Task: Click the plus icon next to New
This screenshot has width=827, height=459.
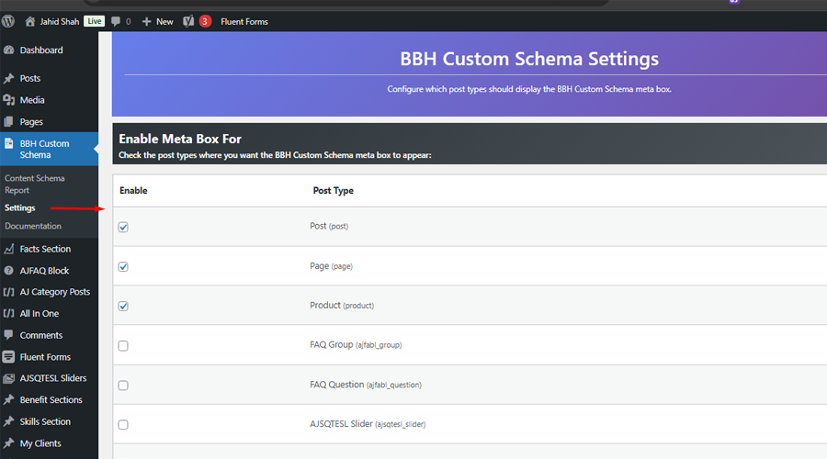Action: 147,22
